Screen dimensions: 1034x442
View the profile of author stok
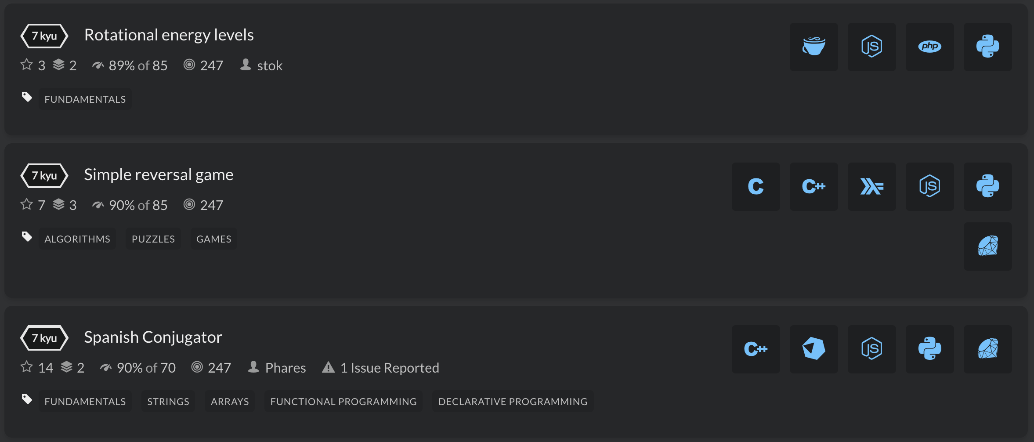click(x=269, y=65)
